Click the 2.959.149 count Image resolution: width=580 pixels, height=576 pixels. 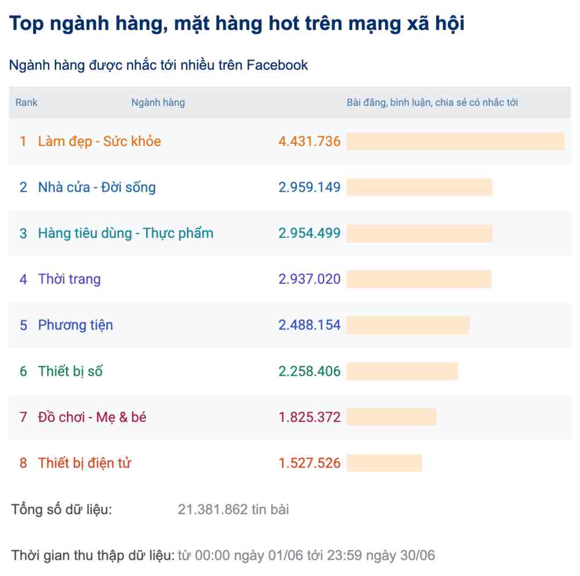(x=309, y=187)
